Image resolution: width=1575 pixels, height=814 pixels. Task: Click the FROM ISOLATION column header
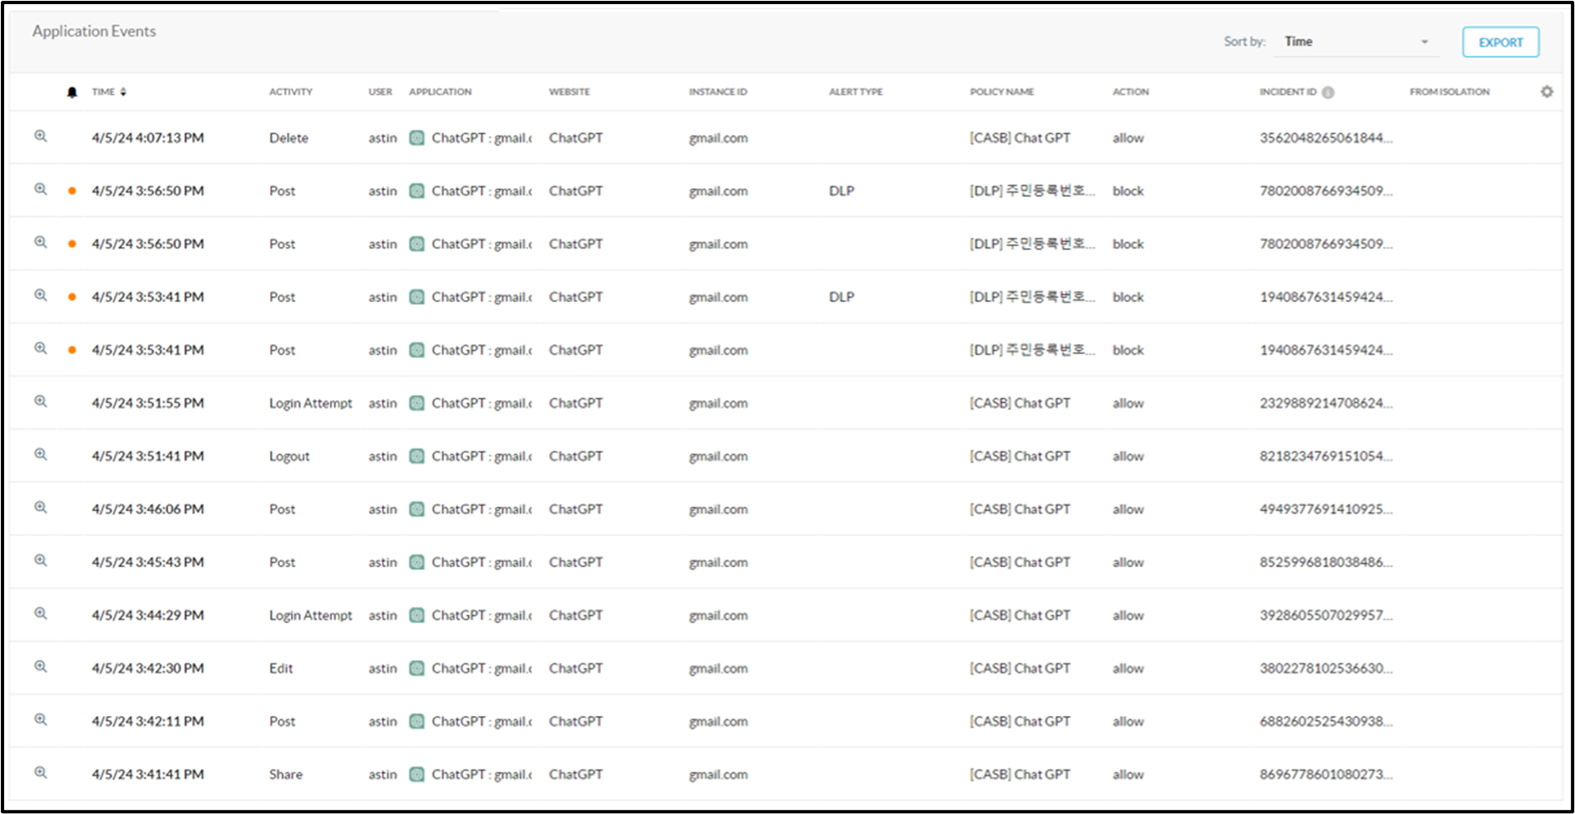(x=1449, y=92)
